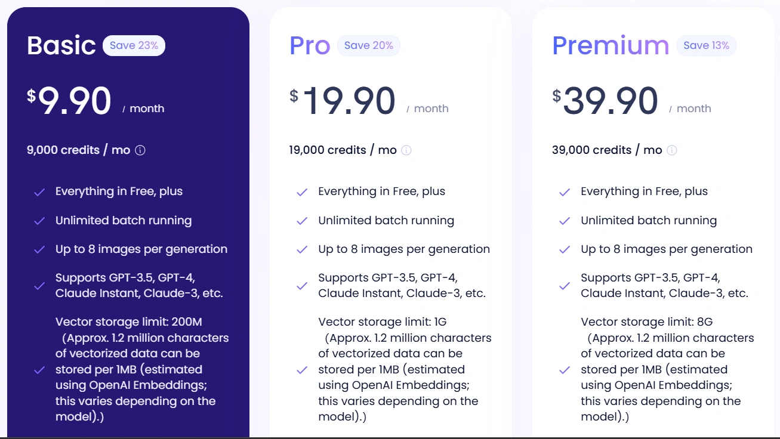Click Basic plan's Supports GPT-3.5 checkmark
780x439 pixels.
[x=39, y=286]
